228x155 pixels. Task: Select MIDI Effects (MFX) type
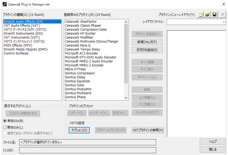tap(32, 45)
